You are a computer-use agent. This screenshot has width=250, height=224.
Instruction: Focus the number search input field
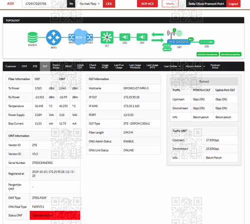pos(44,3)
